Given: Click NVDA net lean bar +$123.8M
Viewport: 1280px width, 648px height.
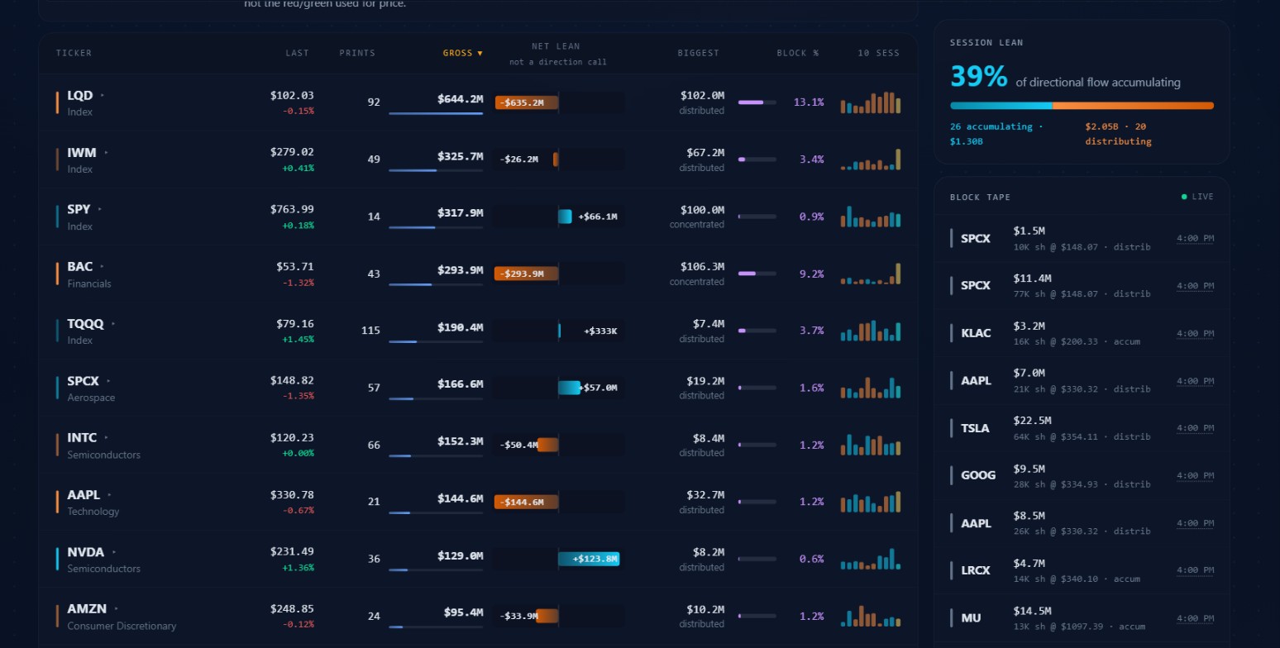Looking at the screenshot, I should 589,559.
